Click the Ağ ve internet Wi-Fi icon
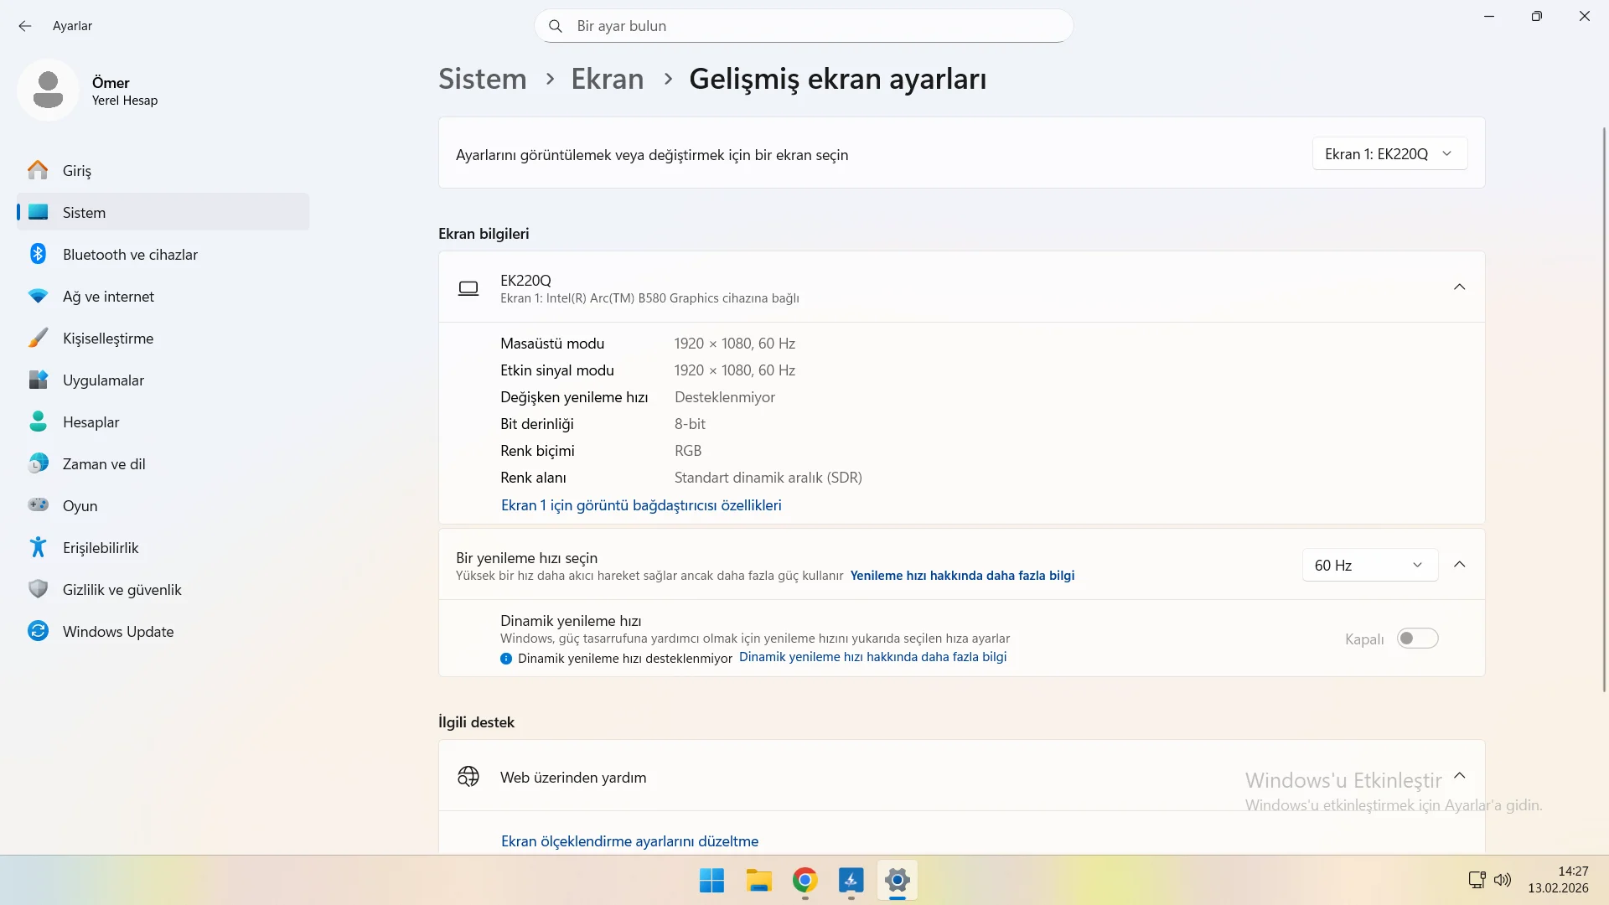Image resolution: width=1609 pixels, height=905 pixels. tap(38, 296)
